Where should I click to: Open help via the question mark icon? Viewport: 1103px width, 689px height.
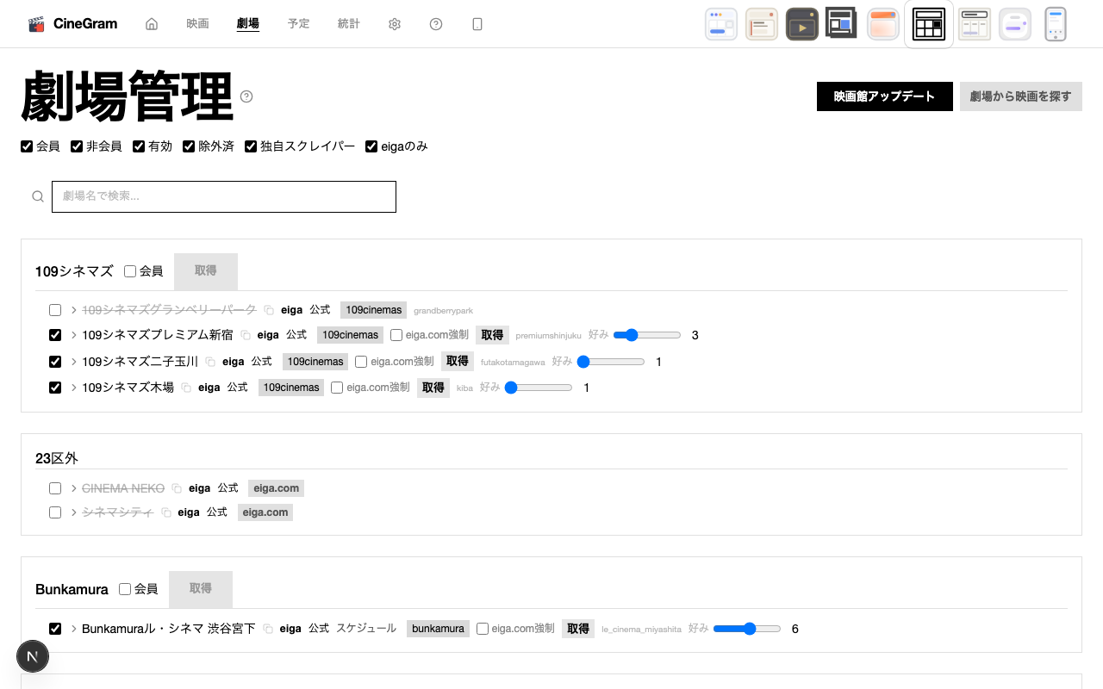[x=435, y=23]
